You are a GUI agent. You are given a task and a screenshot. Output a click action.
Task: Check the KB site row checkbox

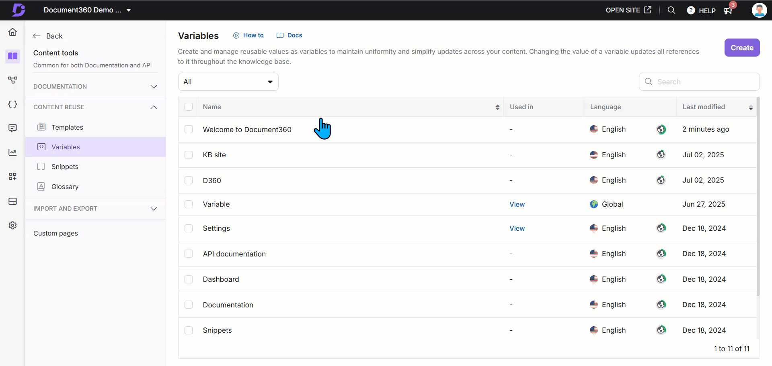(189, 155)
